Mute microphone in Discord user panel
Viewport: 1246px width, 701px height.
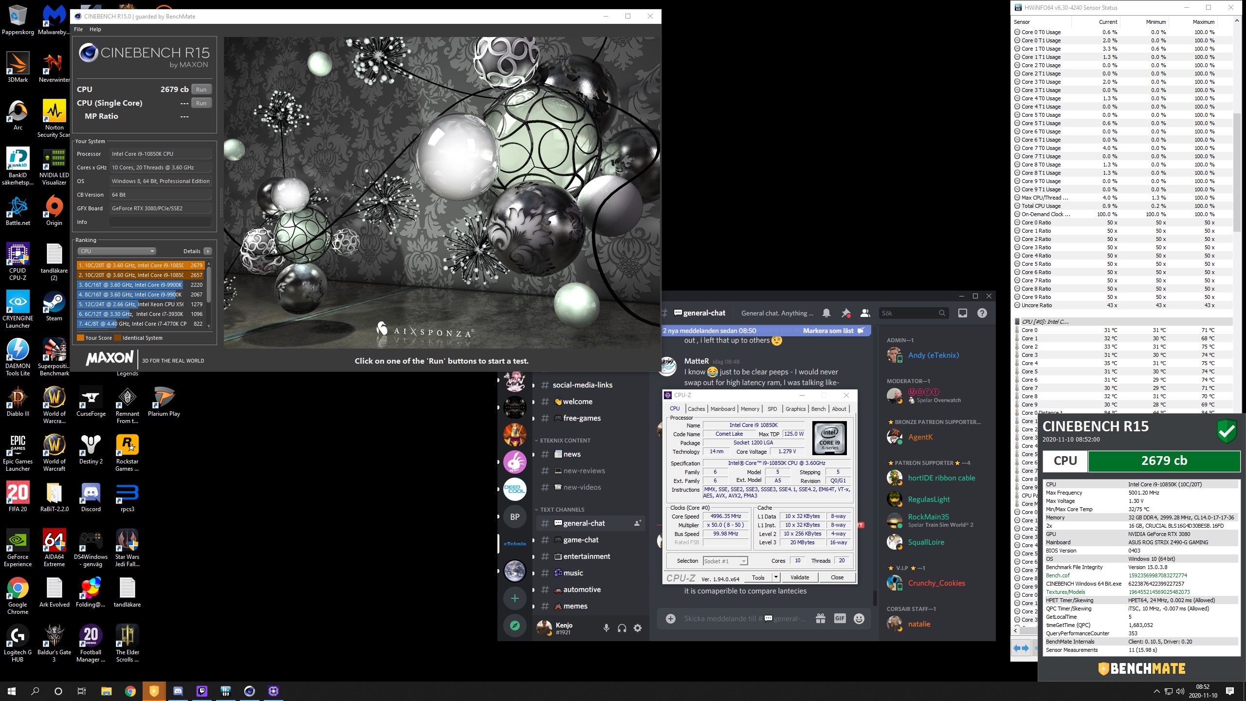click(606, 628)
